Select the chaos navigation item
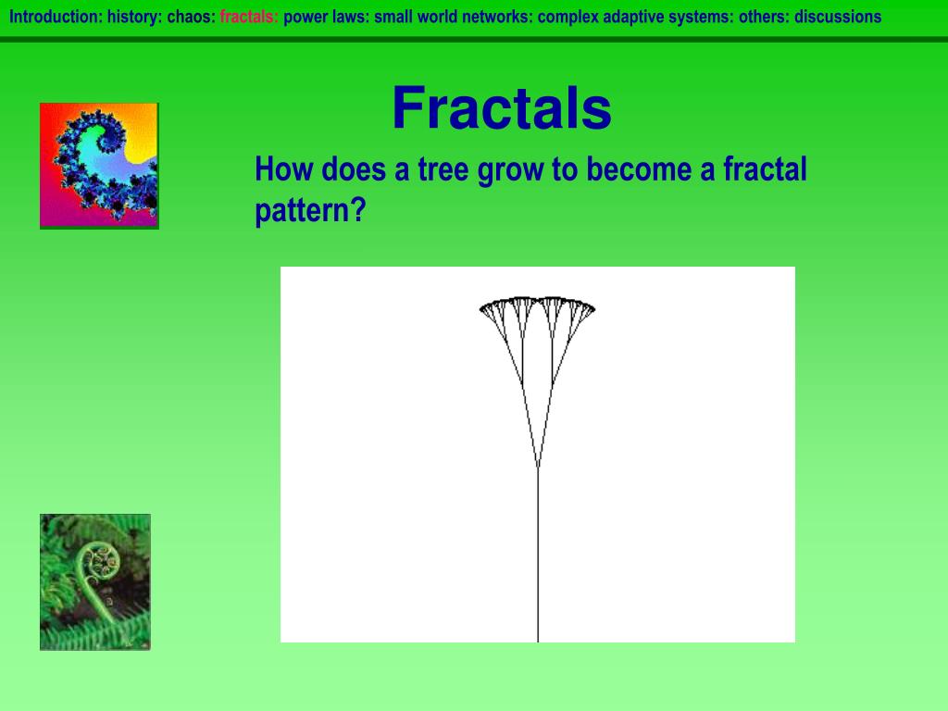 [191, 17]
